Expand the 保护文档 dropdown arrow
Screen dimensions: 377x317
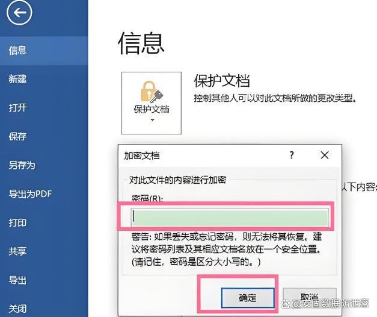coord(152,120)
